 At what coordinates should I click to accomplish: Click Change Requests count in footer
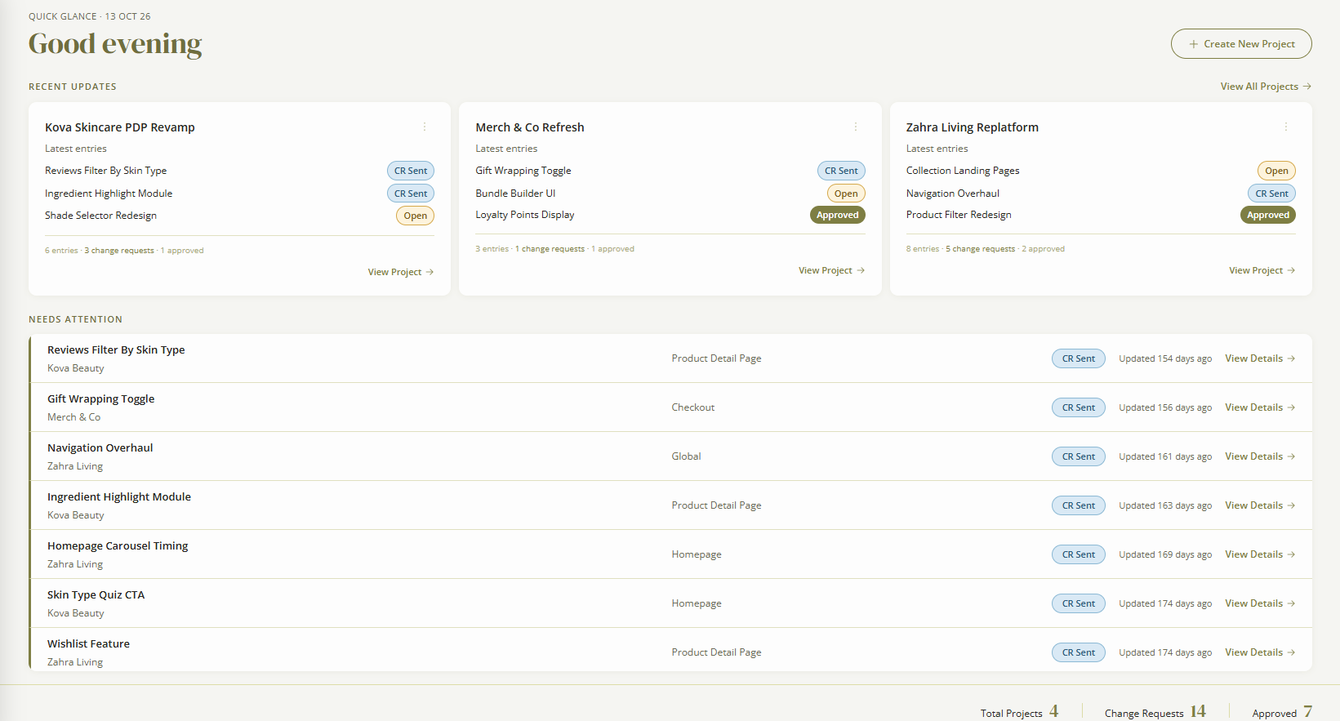click(1198, 711)
